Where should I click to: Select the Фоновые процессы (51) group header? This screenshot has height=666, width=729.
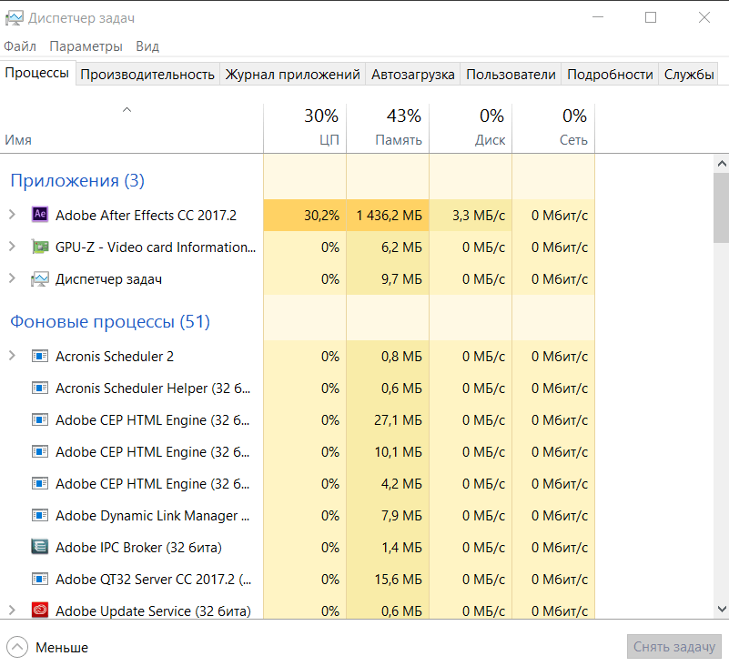coord(110,321)
